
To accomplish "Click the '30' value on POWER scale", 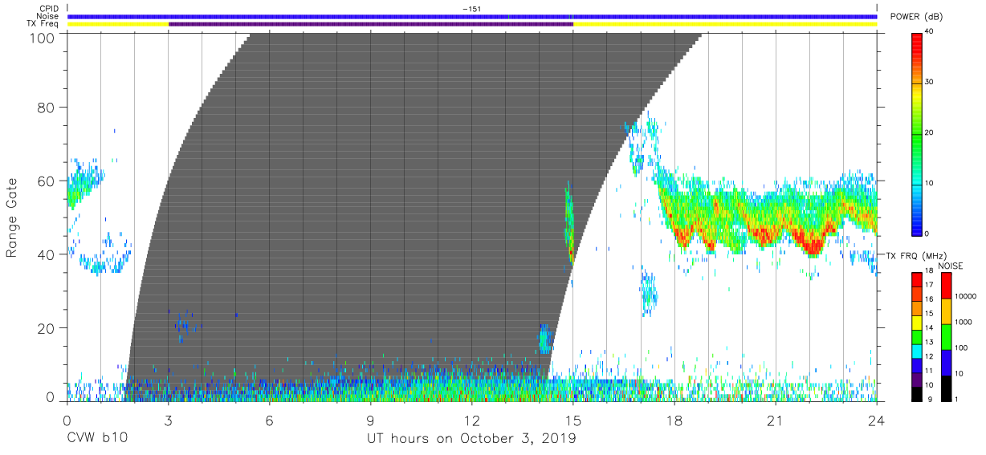I will (929, 83).
